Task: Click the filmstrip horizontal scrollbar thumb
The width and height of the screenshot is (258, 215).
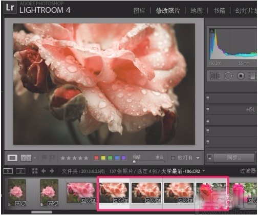Action: 41,212
